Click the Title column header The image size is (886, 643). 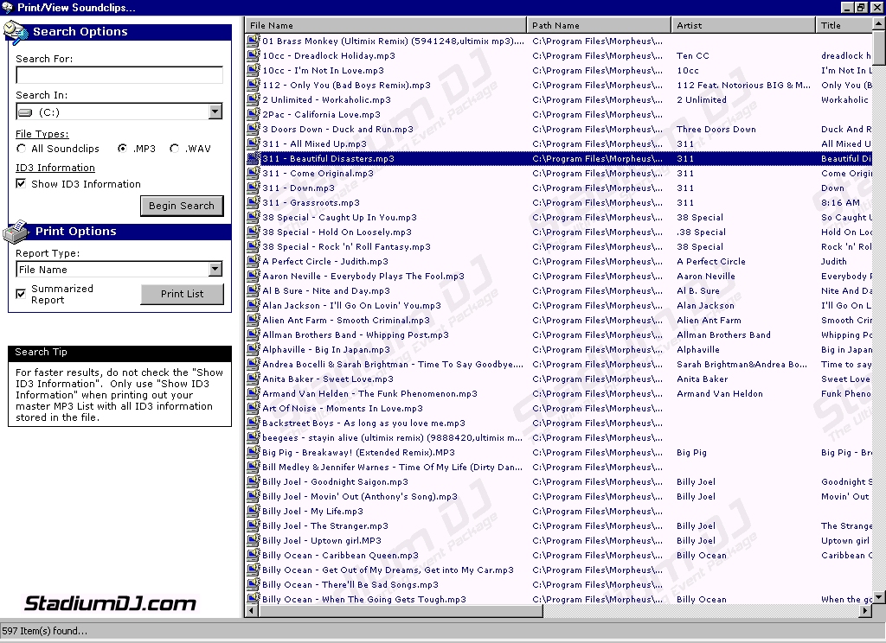845,25
